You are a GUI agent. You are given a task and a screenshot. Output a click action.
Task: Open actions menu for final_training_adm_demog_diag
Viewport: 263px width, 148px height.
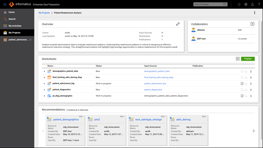251,78
